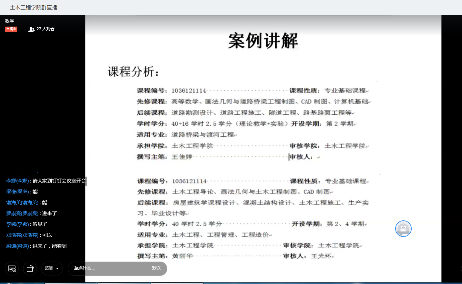Viewport: 462px width, 284px height.
Task: Select 李娜's name beside 听见了
Action: tap(17, 224)
